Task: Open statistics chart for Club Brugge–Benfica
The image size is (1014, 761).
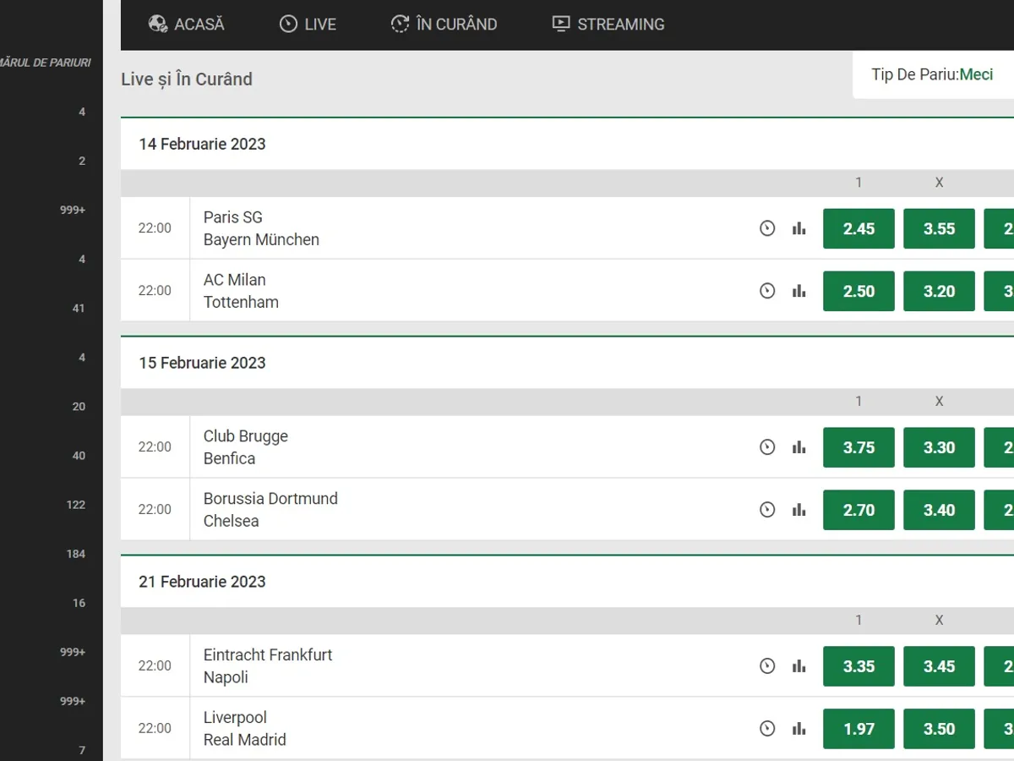Action: (x=799, y=447)
